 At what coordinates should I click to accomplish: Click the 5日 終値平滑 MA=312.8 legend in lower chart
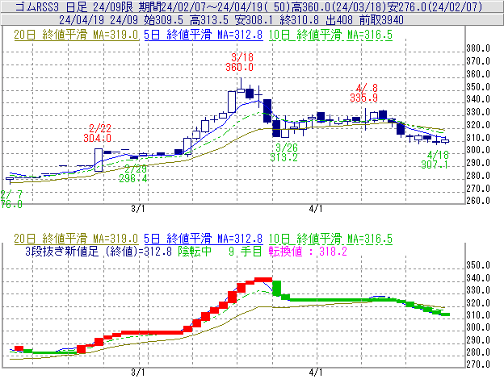(204, 239)
